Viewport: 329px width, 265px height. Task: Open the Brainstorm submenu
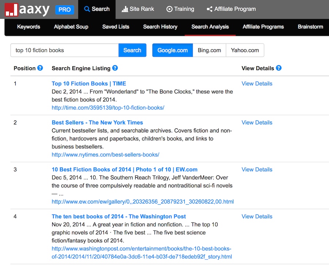(x=310, y=27)
